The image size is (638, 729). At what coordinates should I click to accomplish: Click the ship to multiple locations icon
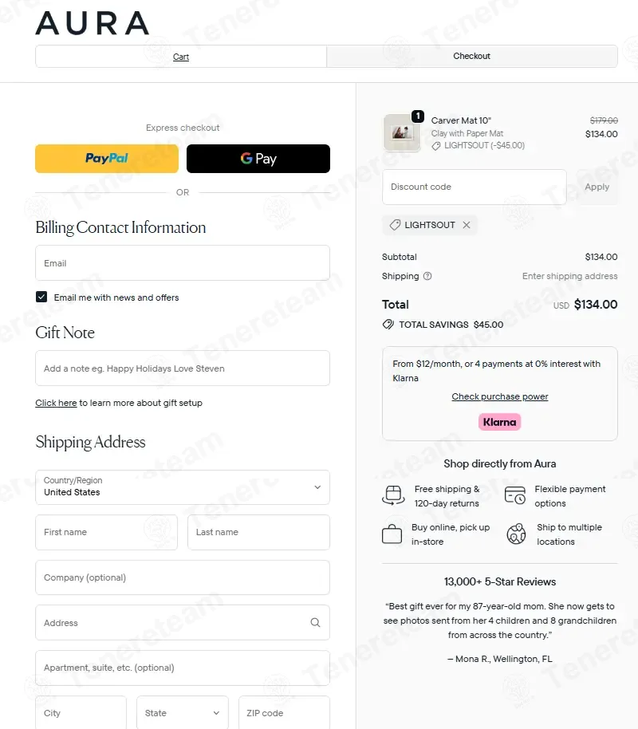tap(516, 534)
